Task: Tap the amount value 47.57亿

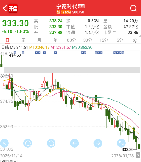Action: tap(131, 27)
